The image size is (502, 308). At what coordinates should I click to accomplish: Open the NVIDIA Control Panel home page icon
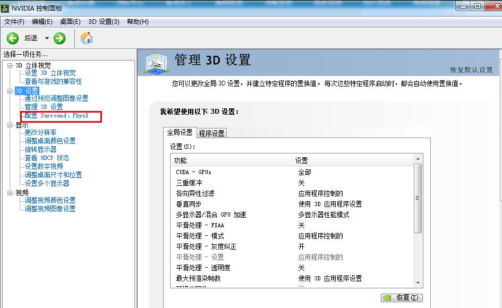[85, 38]
